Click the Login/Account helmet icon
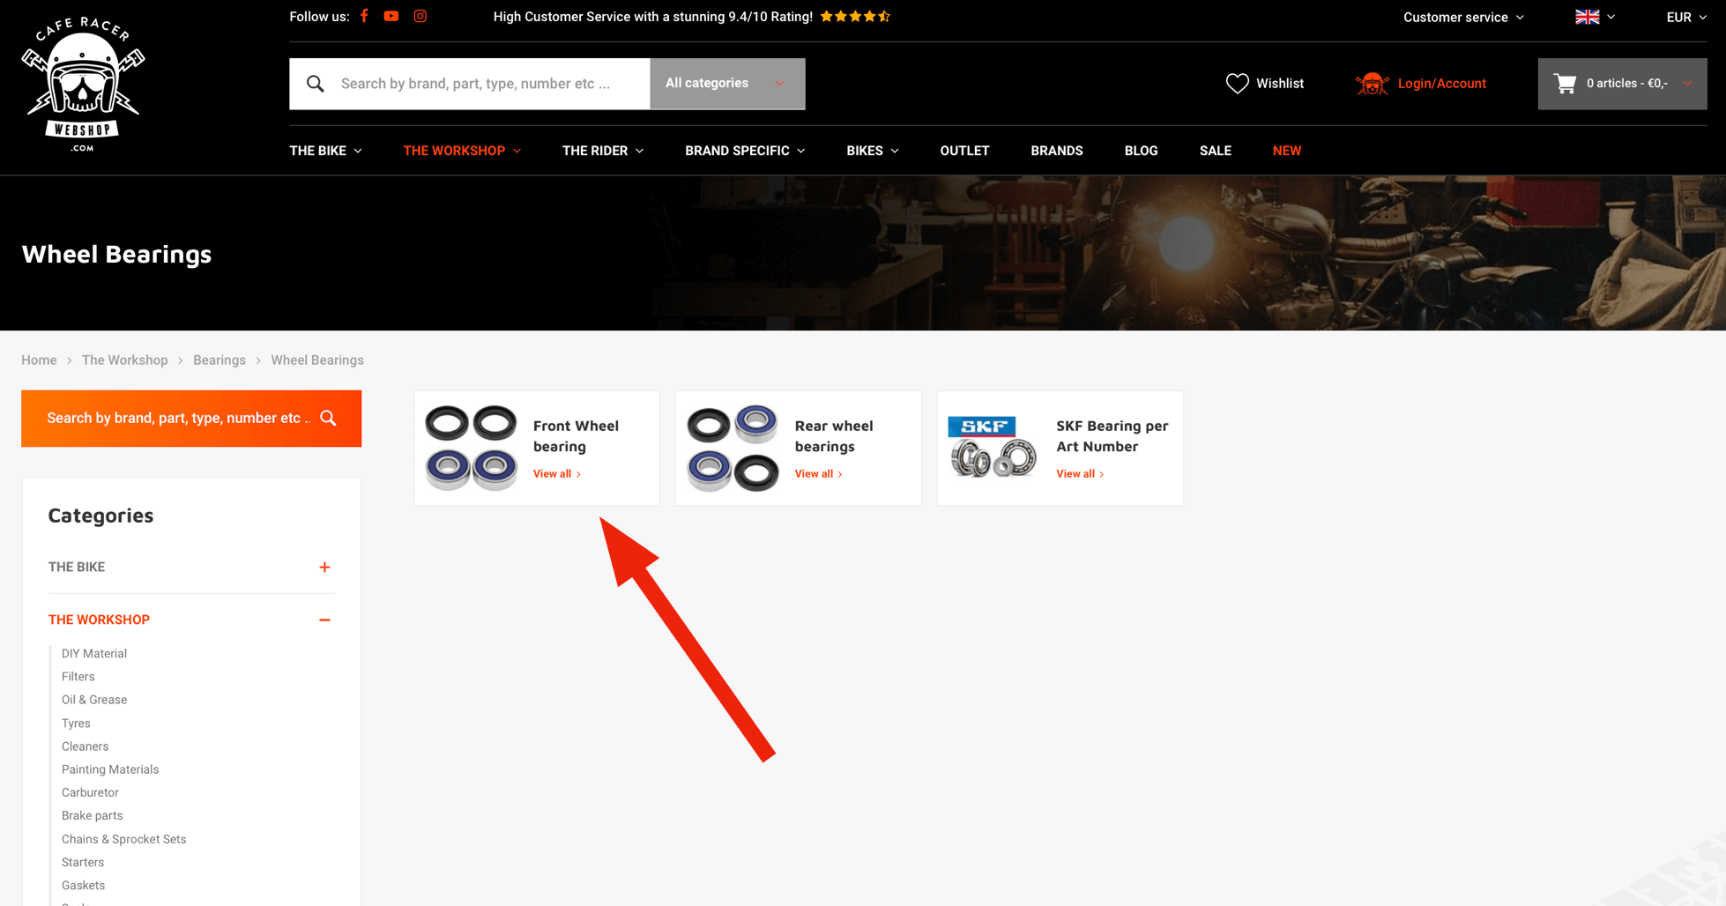This screenshot has width=1726, height=906. [1372, 84]
